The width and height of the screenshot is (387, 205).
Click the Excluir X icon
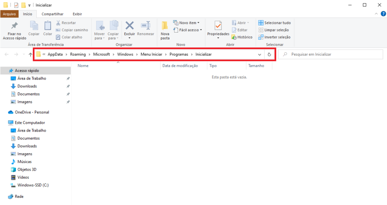[x=130, y=25]
